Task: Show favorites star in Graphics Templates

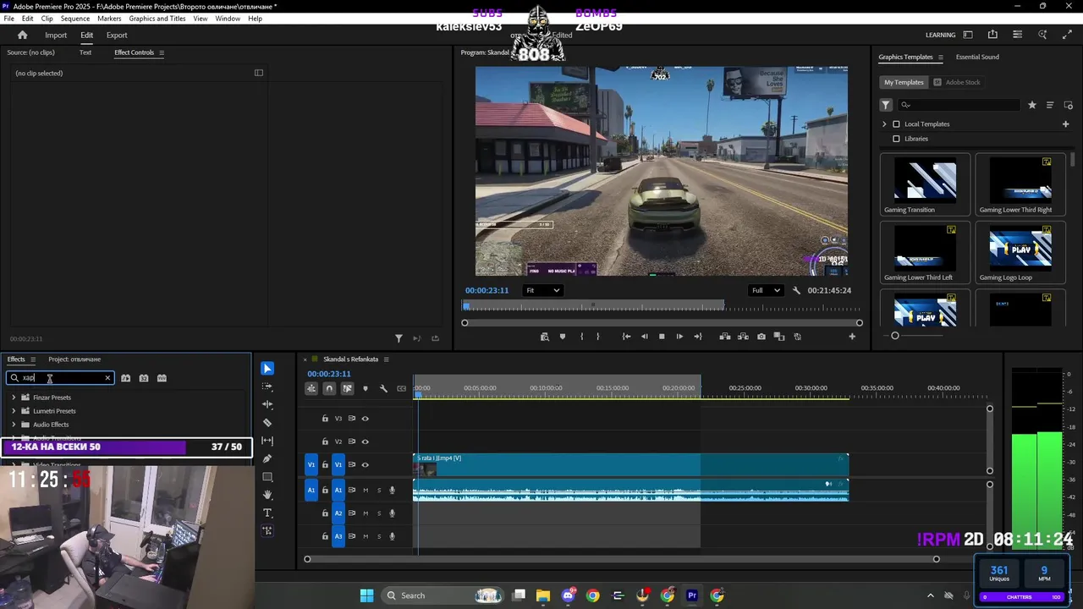Action: coord(1032,105)
